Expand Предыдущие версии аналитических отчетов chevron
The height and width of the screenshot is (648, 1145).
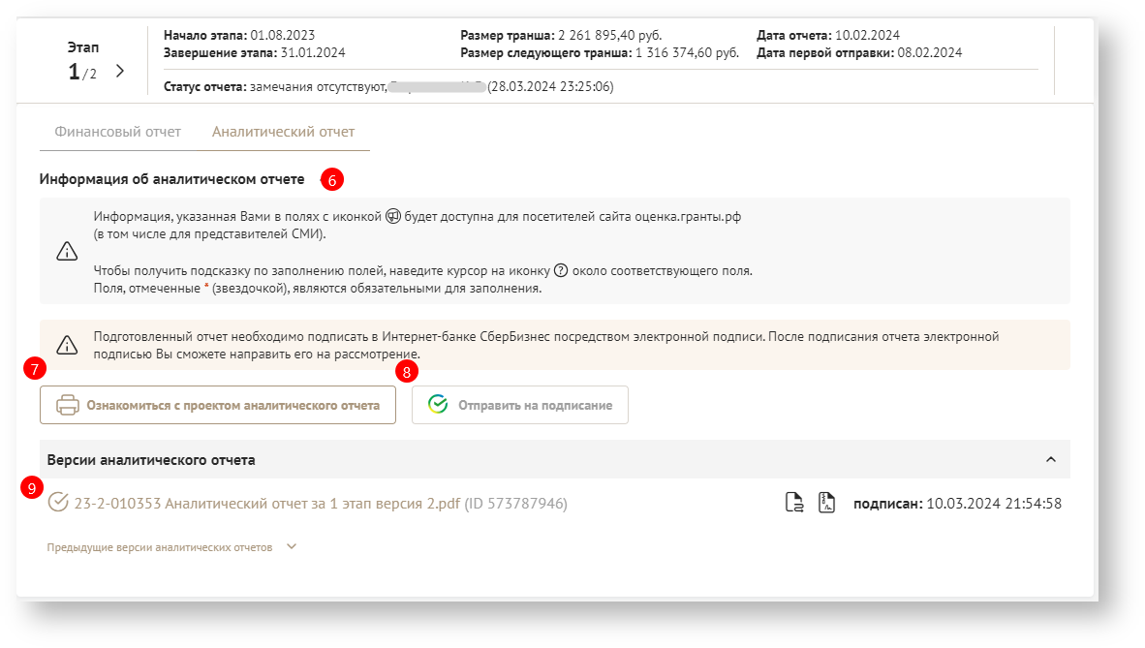coord(291,546)
